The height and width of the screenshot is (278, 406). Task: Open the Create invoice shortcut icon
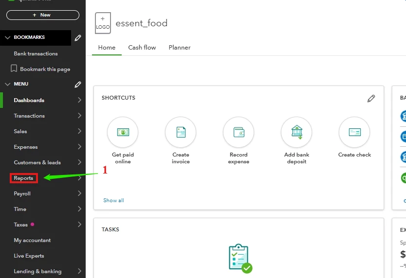[181, 132]
